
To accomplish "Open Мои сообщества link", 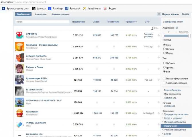I will pos(173,94).
